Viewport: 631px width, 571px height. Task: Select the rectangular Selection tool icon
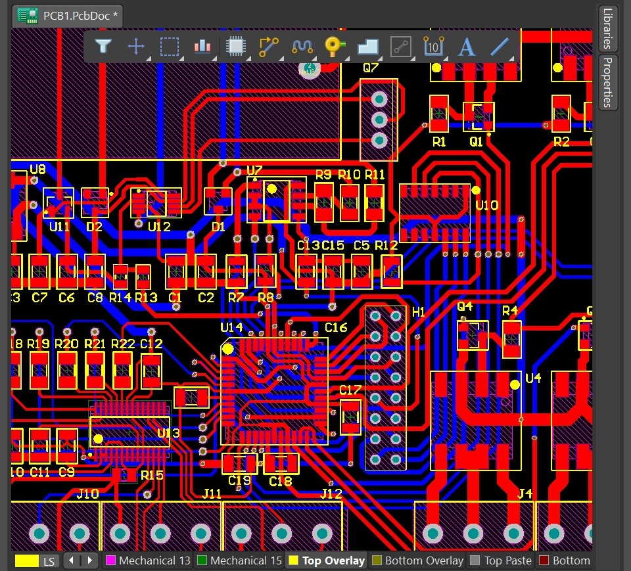pyautogui.click(x=169, y=46)
